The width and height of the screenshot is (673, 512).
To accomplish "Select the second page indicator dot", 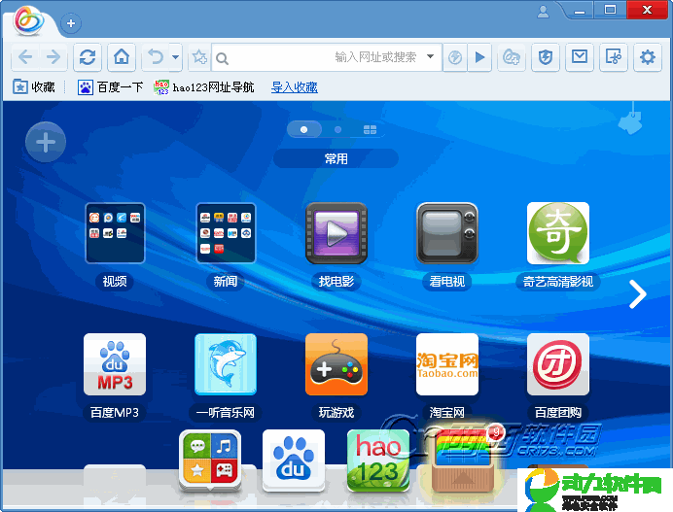I will [x=337, y=129].
